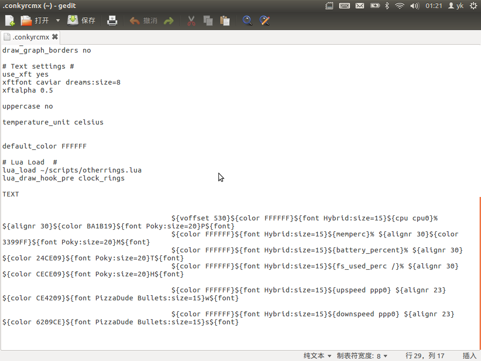
Task: Open the yk user menu
Action: tap(456, 6)
